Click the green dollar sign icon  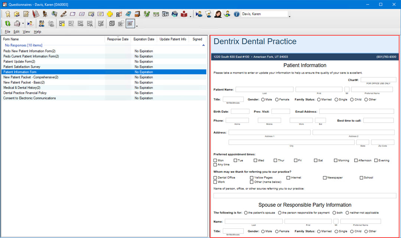(147, 14)
